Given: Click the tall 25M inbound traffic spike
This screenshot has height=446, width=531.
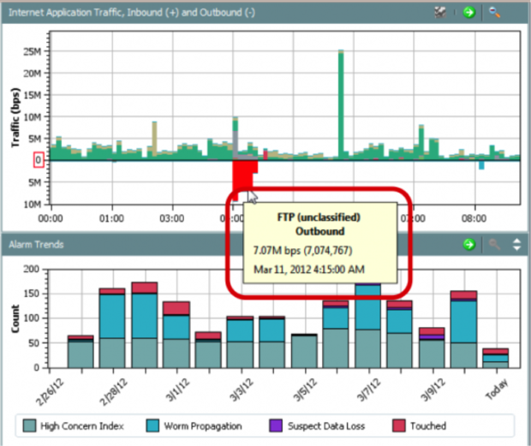Looking at the screenshot, I should point(341,105).
